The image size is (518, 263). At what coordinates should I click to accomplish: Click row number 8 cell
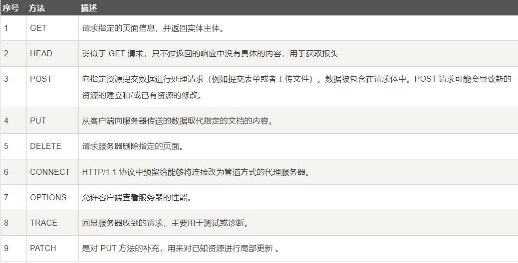[x=13, y=223]
